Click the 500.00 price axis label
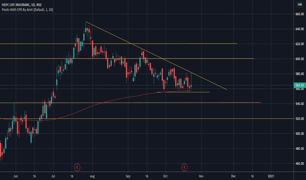Screen dimensions: 306x180 click(x=299, y=134)
